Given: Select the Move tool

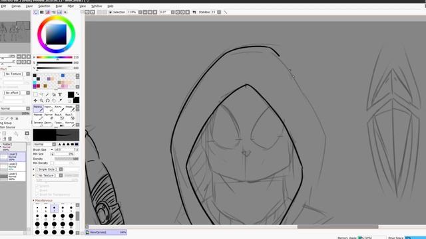Looking at the screenshot, I should click(x=35, y=100).
